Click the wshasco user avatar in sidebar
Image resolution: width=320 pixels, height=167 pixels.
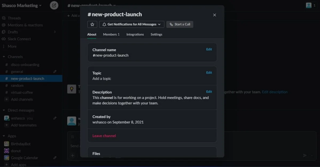[7, 118]
